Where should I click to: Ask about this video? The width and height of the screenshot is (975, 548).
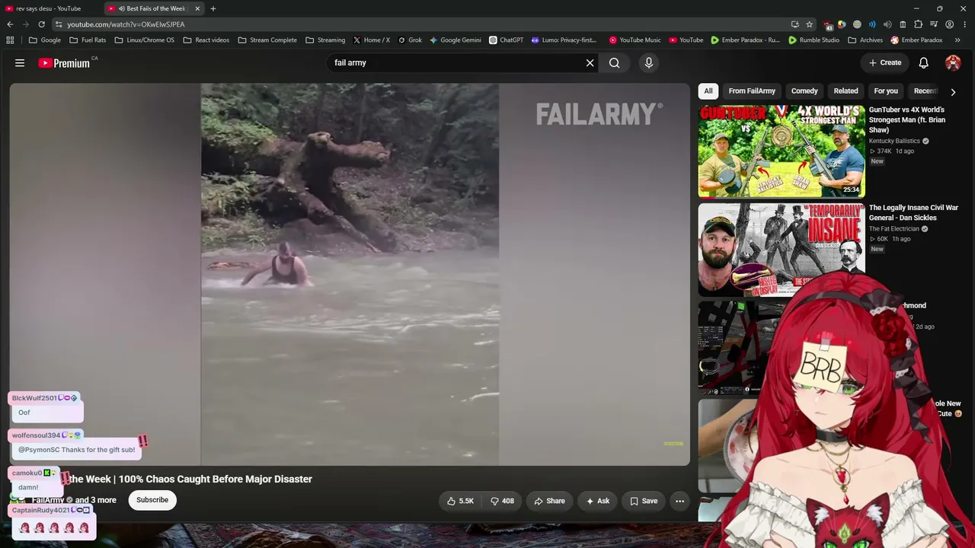pyautogui.click(x=597, y=501)
